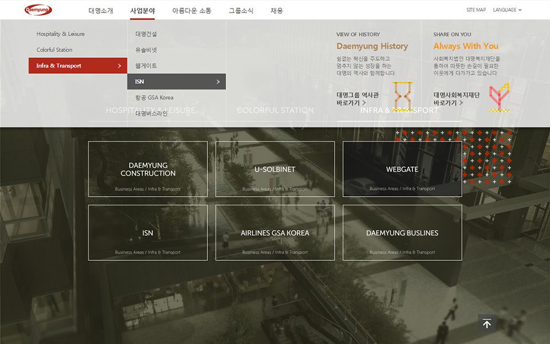Open the 사업분야 top menu
Viewport: 550px width, 344px height.
tap(142, 10)
